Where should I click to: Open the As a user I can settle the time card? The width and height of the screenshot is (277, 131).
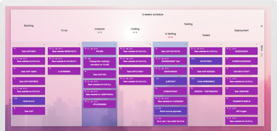(x=171, y=121)
